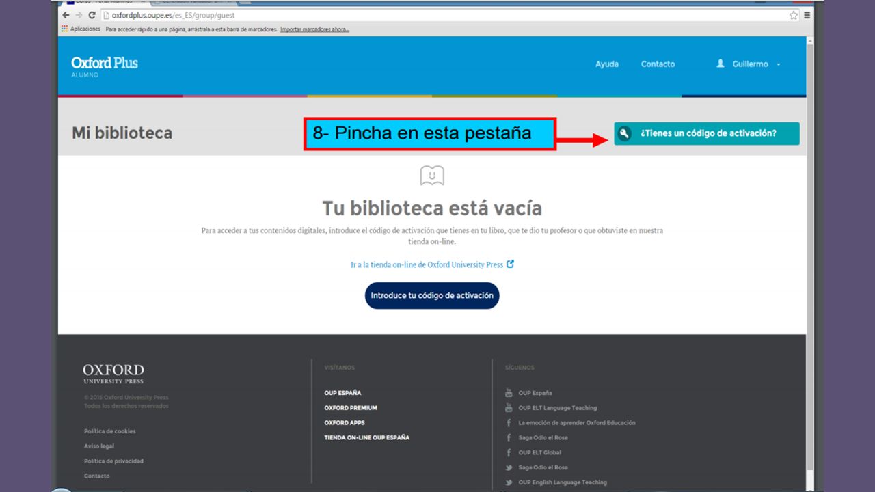The height and width of the screenshot is (492, 875).
Task: Click the external link icon beside tienda link
Action: 510,264
